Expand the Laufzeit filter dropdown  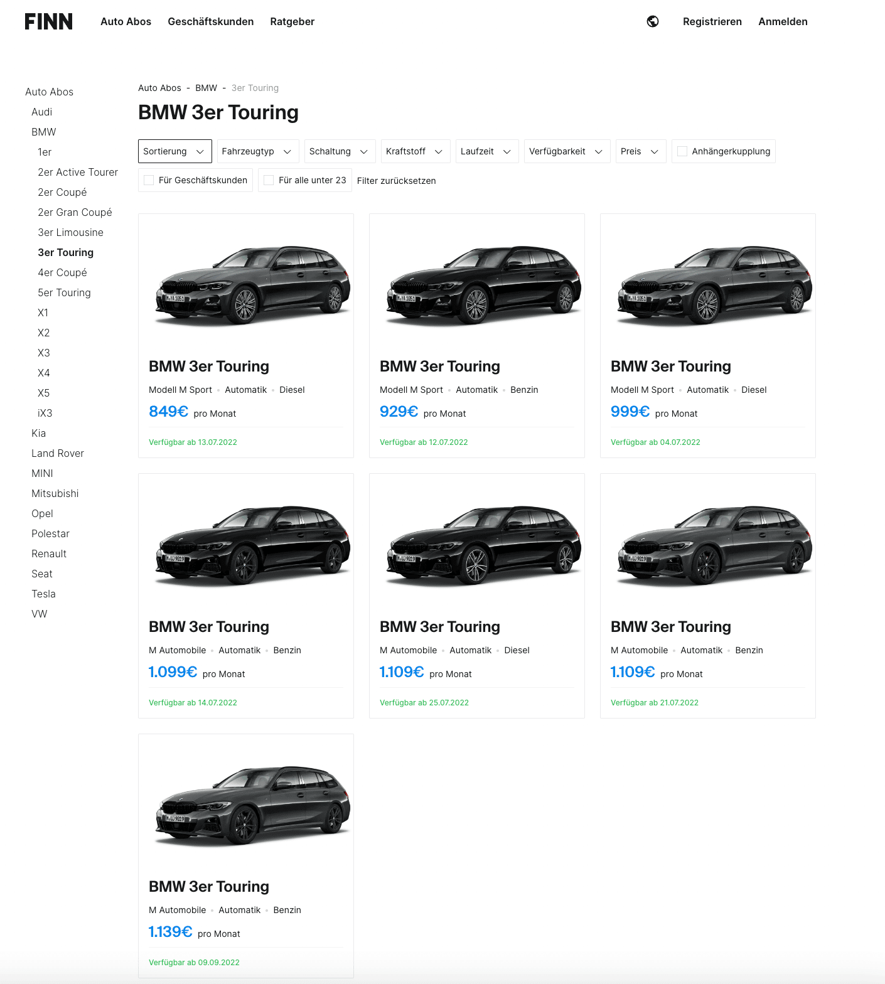487,151
